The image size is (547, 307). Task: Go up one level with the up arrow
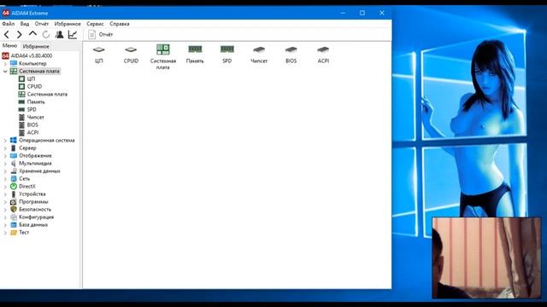pos(32,34)
